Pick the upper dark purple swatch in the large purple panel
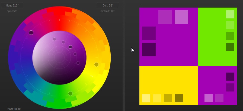This screenshot has height=111, width=243. [x=149, y=33]
